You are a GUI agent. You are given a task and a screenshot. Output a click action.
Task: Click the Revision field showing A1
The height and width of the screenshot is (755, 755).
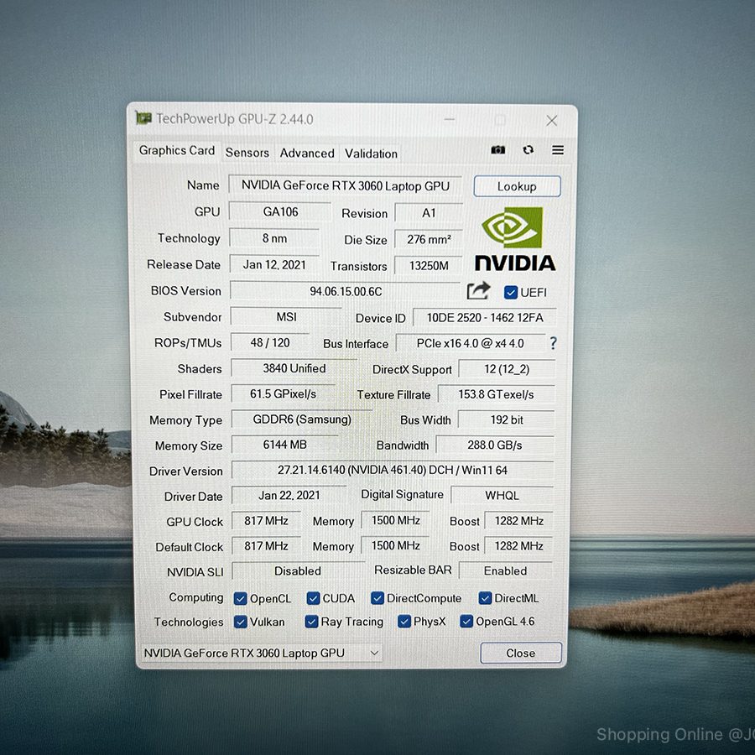(429, 213)
